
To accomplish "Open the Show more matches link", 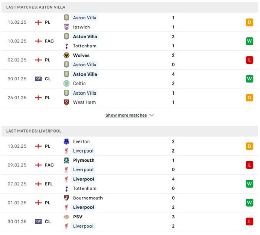I will (126, 115).
